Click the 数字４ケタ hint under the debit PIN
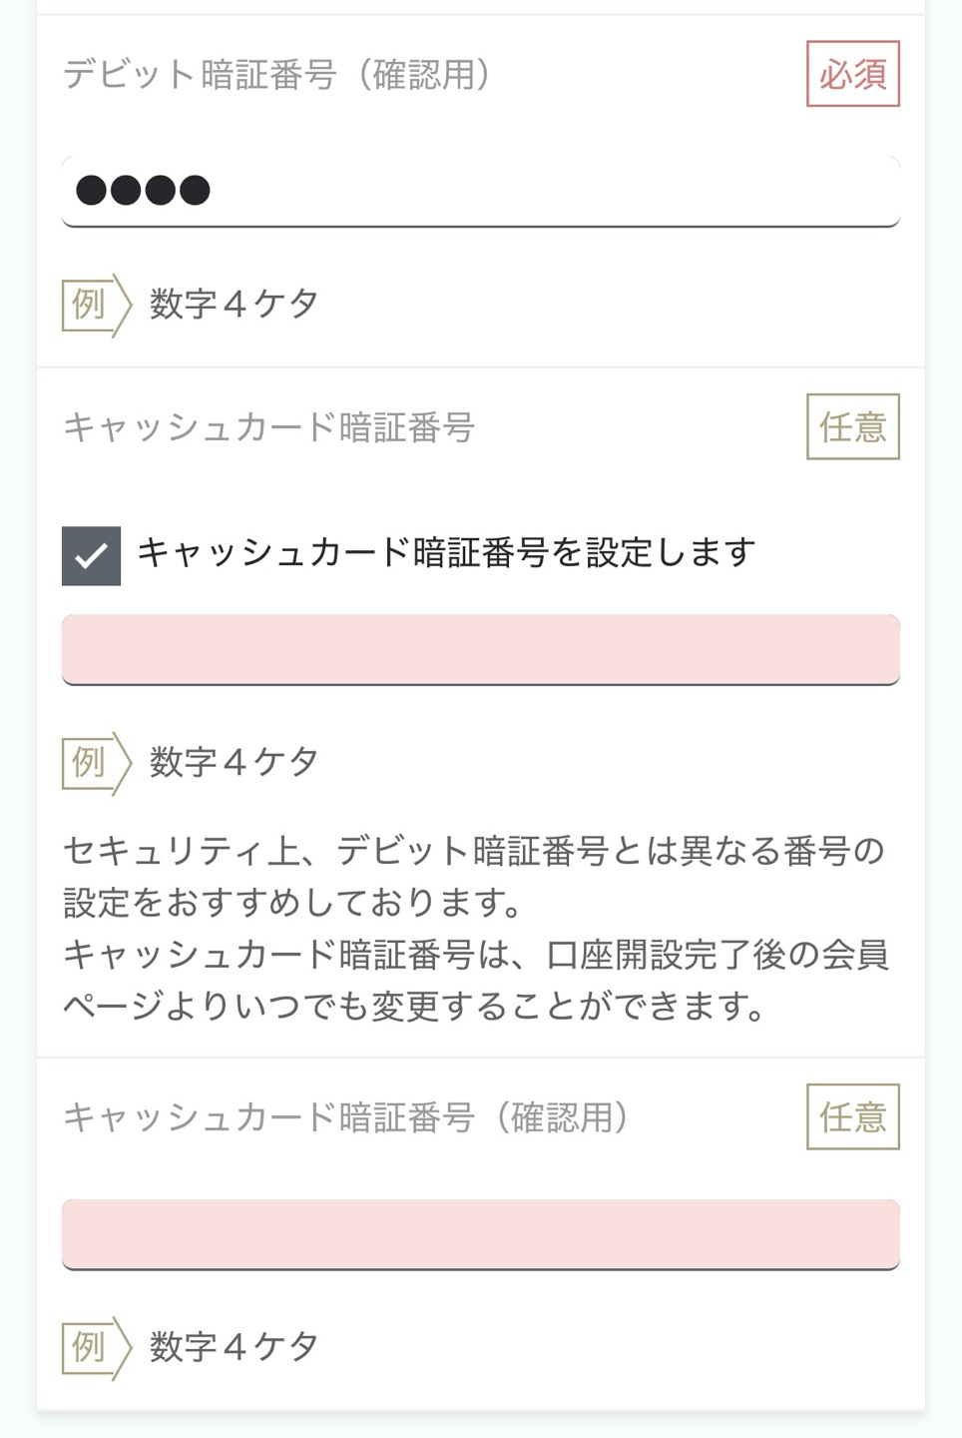The width and height of the screenshot is (962, 1438). (235, 304)
